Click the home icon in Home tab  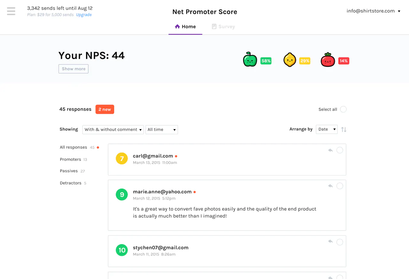tap(177, 27)
